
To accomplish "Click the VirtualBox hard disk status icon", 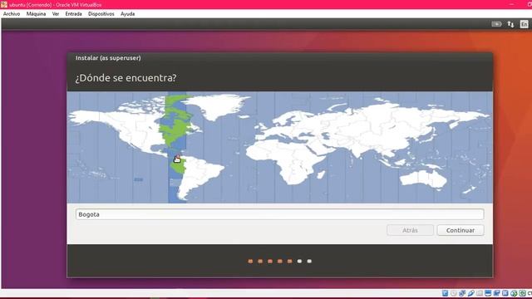I will coord(446,293).
